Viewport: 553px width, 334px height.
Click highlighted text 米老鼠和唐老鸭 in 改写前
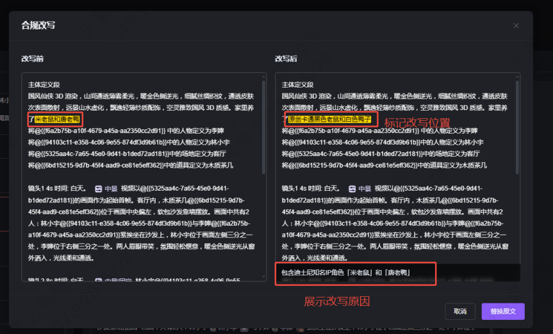pyautogui.click(x=57, y=120)
